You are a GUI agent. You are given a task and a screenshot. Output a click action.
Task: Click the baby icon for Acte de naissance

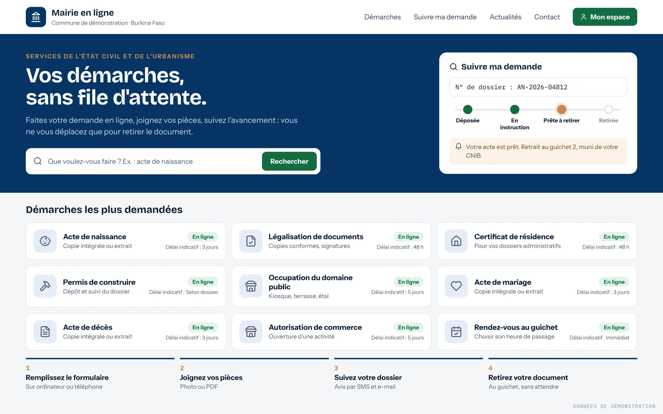pos(45,241)
